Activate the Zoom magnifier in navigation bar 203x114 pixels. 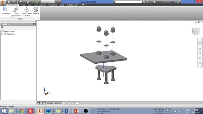pos(200,53)
